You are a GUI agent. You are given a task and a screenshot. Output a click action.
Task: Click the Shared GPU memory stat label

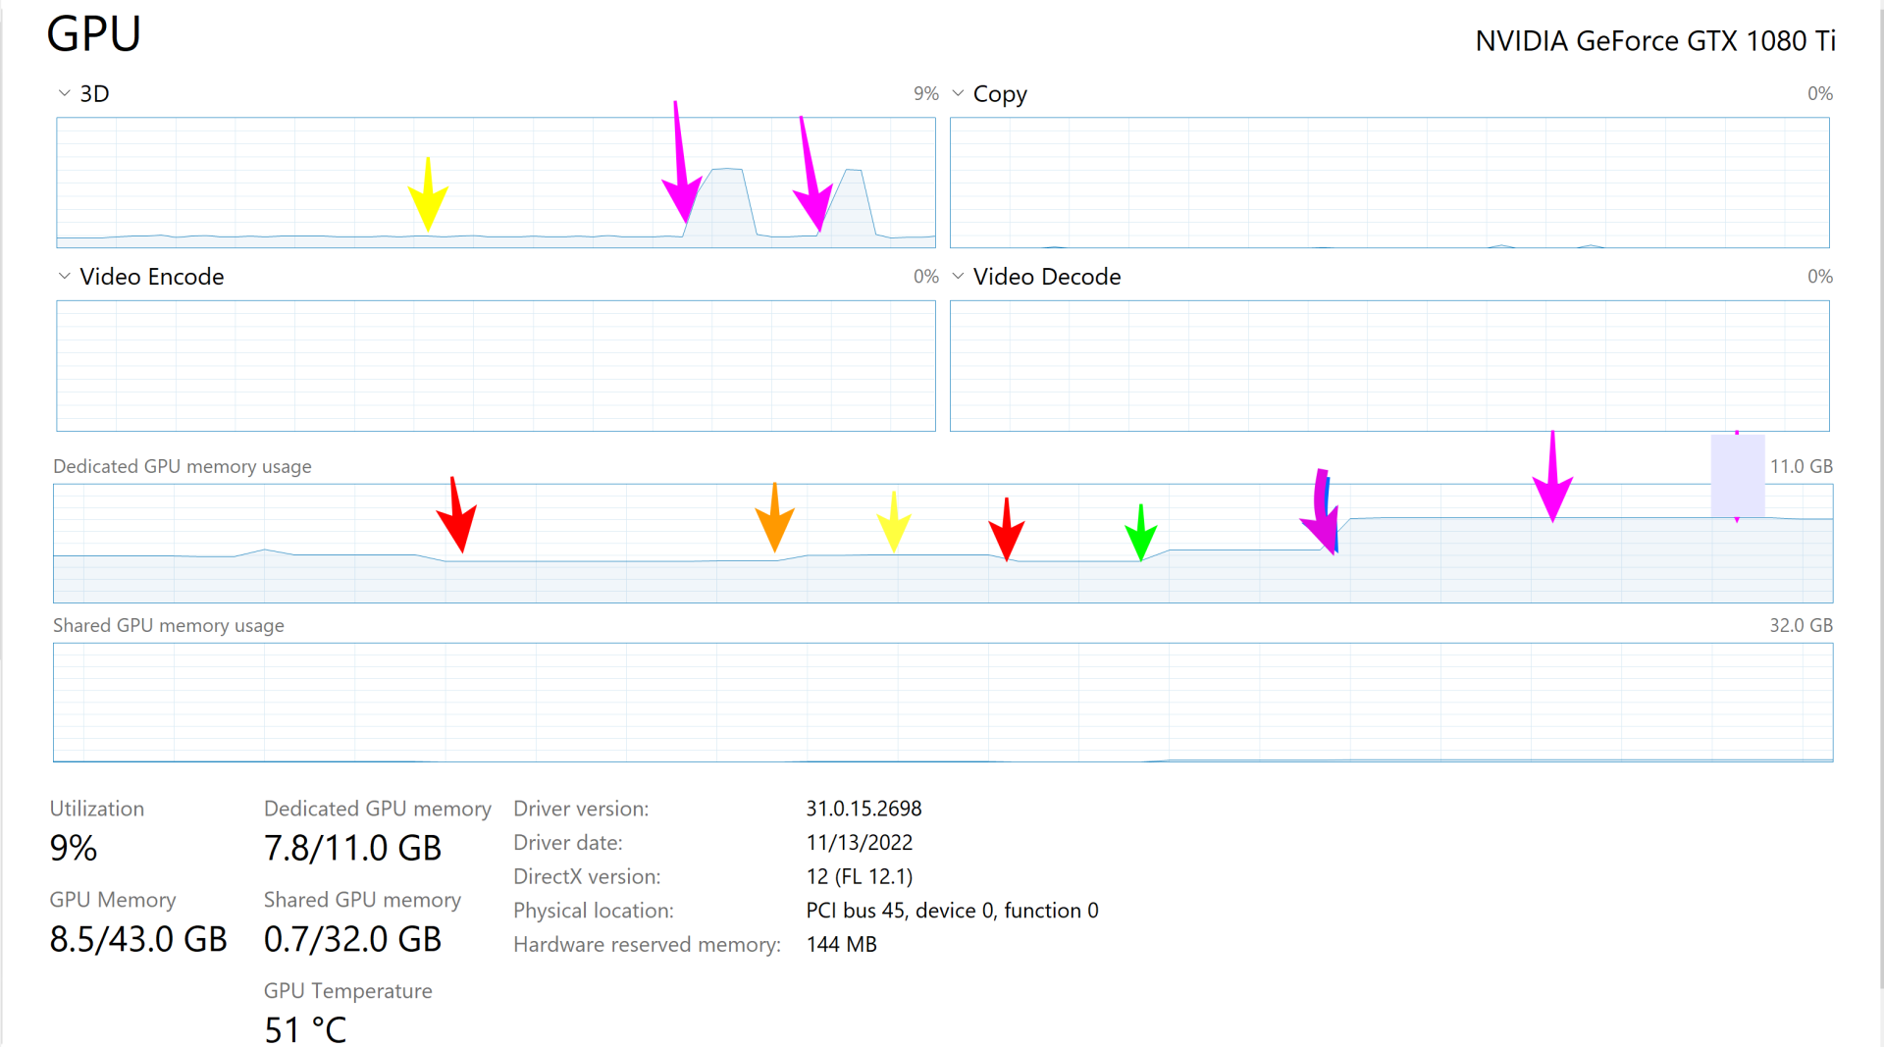pos(362,900)
